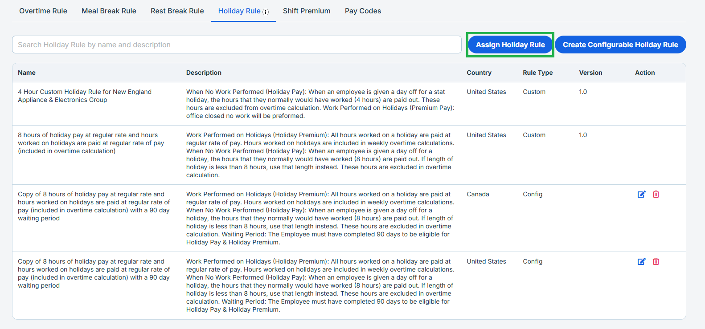Delete the Canada Config holiday rule
Image resolution: width=705 pixels, height=329 pixels.
coord(656,194)
